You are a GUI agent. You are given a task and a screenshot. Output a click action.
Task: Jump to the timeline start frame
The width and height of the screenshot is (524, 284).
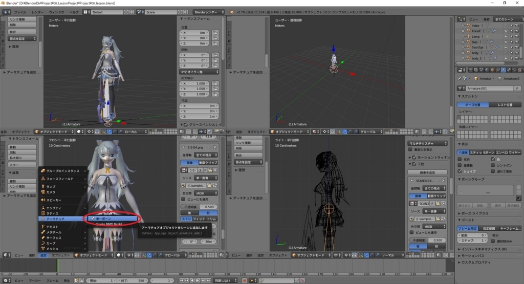click(x=182, y=280)
